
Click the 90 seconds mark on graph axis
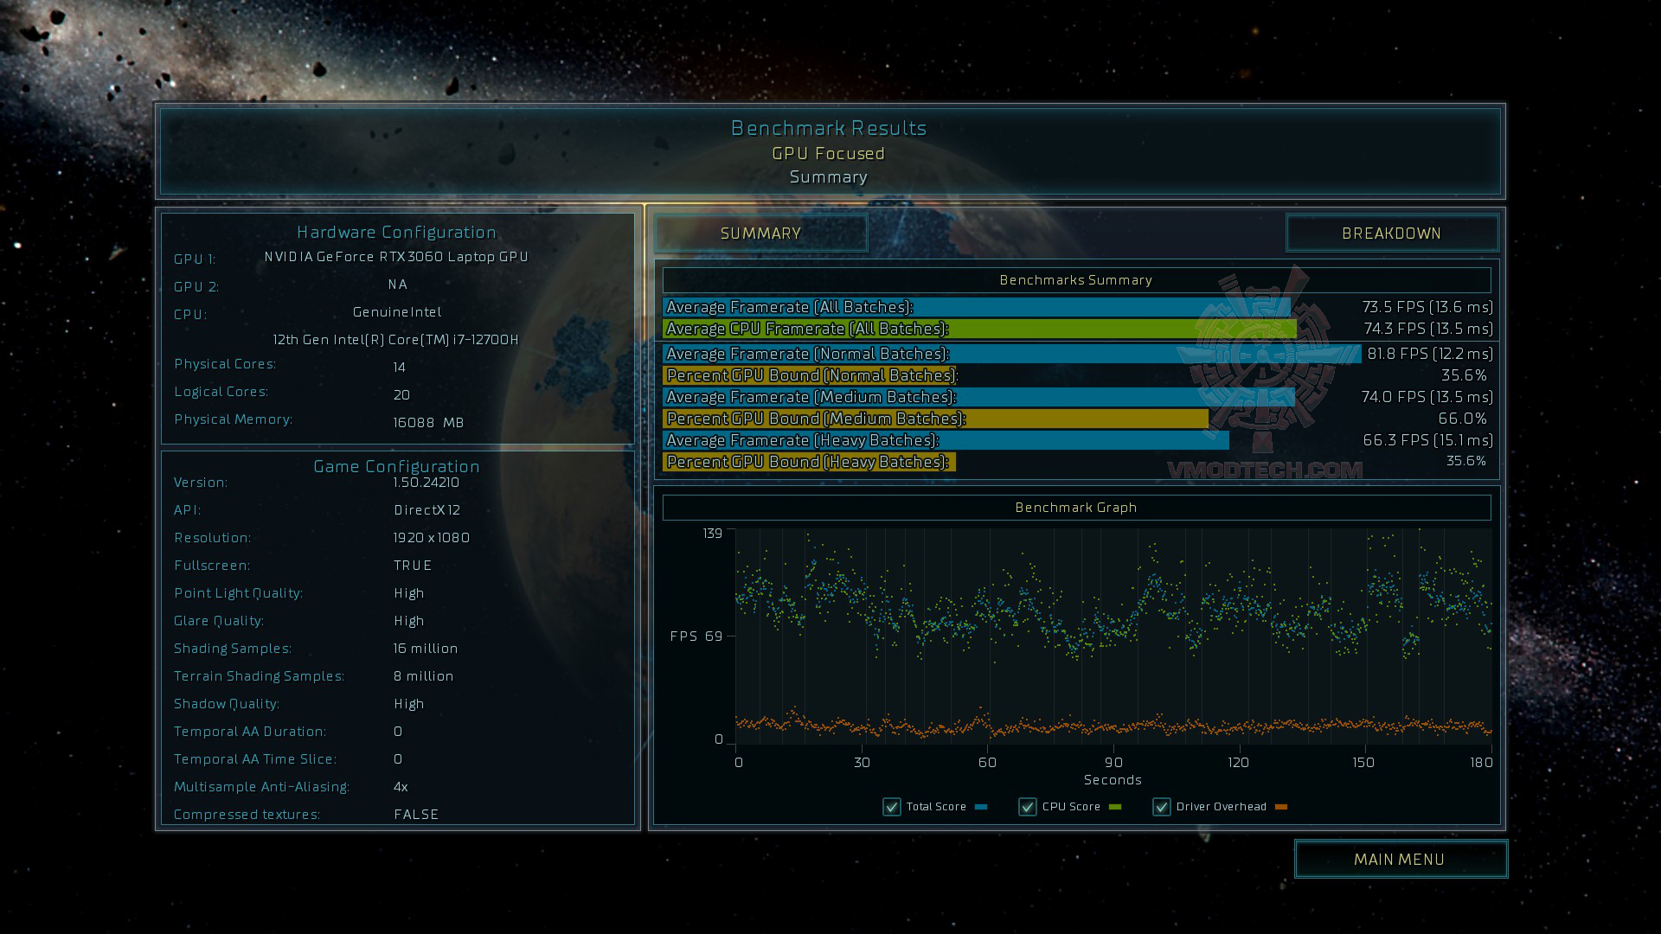[1113, 762]
